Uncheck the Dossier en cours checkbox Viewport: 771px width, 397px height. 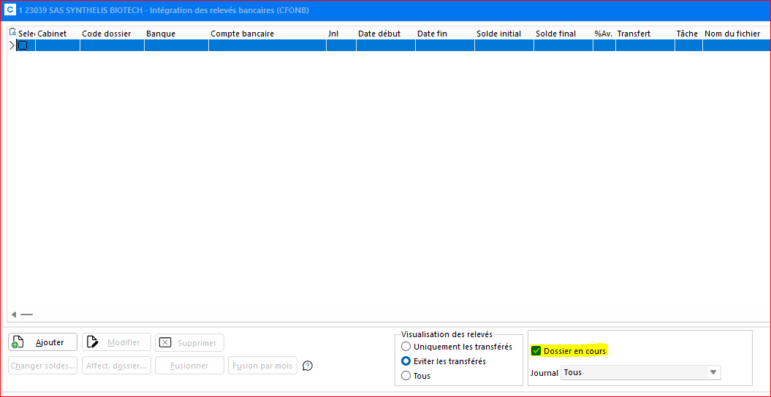(536, 351)
